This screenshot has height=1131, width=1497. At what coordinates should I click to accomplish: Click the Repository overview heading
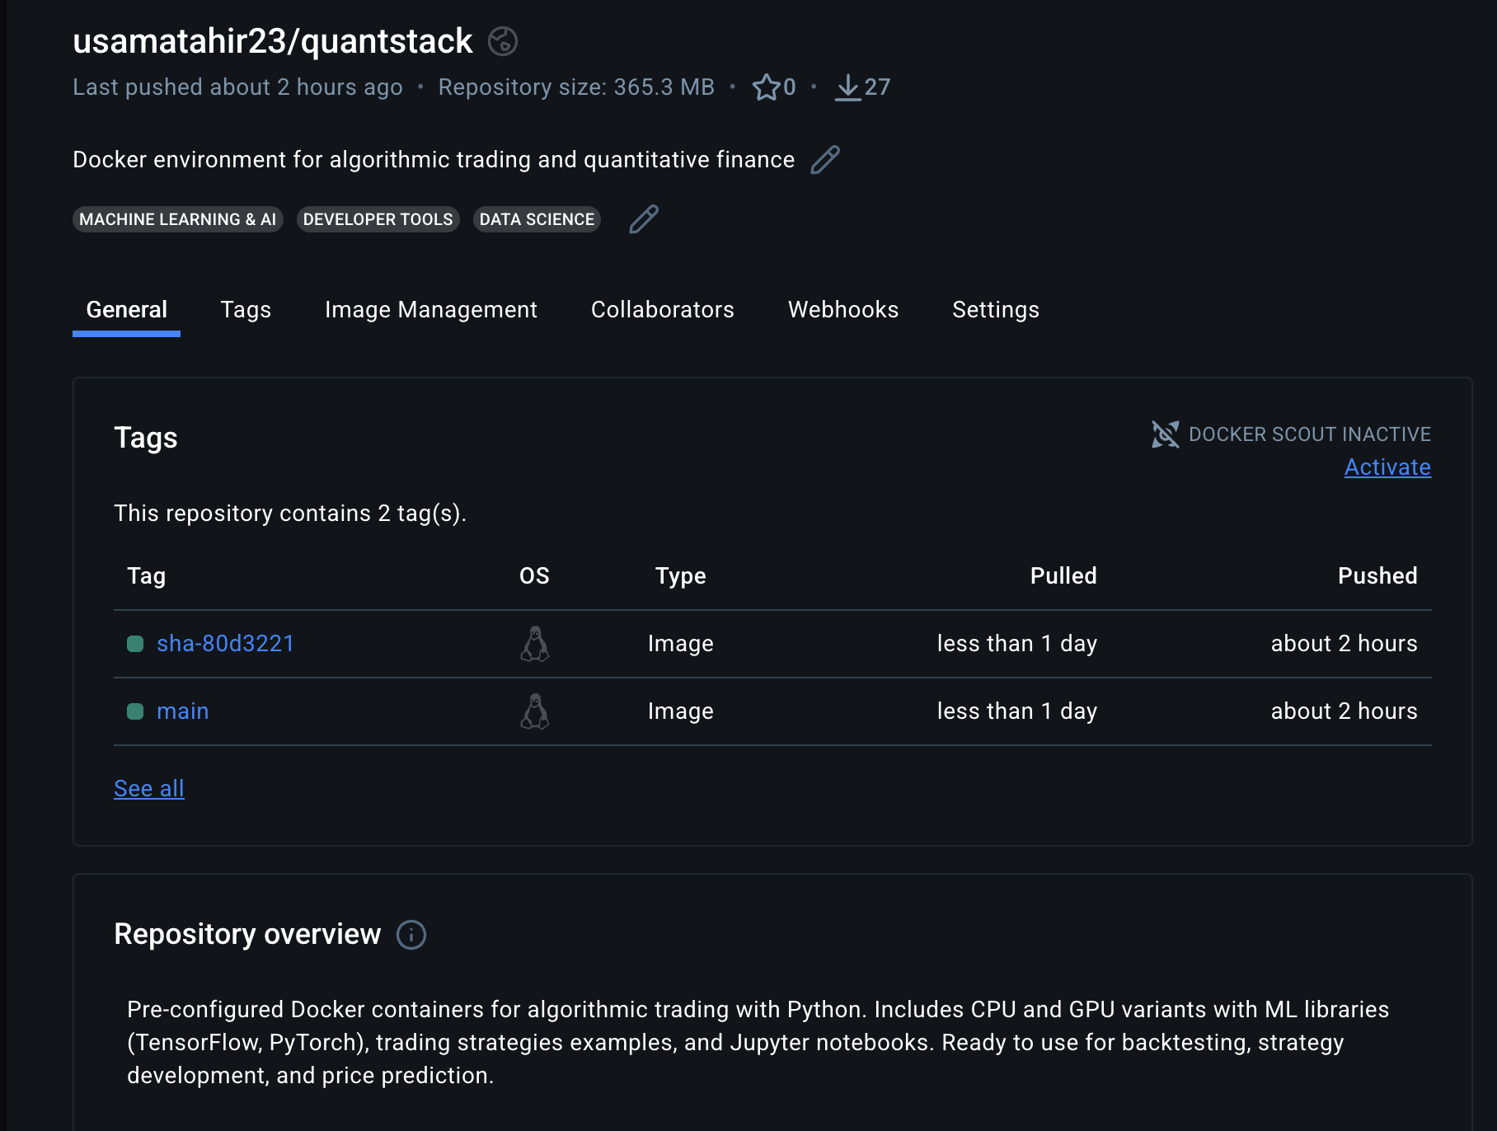[x=247, y=935]
